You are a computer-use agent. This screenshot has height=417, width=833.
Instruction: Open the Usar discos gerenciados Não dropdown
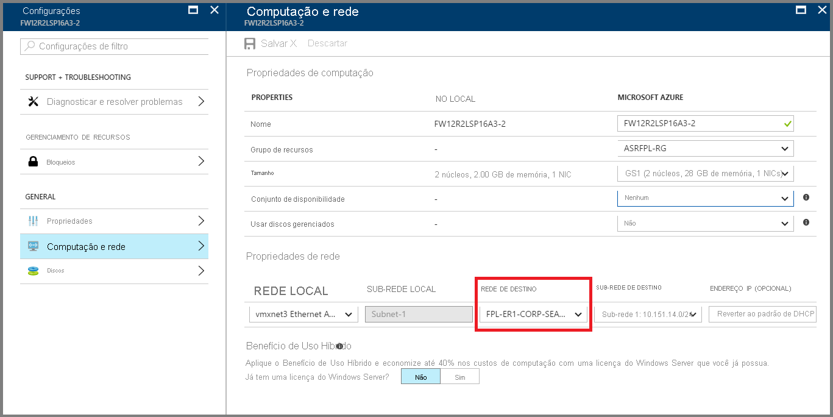pyautogui.click(x=705, y=223)
